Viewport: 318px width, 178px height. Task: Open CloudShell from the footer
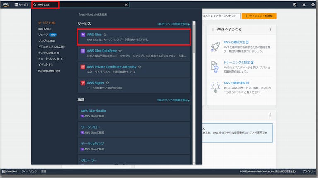coord(10,171)
